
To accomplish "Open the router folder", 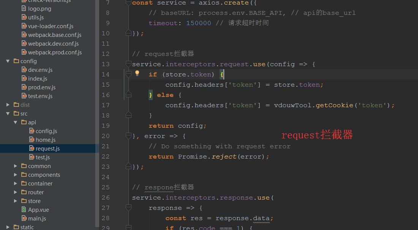I will coord(36,192).
